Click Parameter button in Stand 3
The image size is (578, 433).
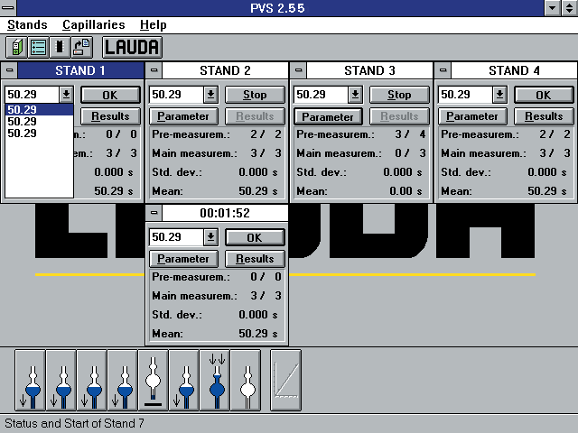[328, 116]
